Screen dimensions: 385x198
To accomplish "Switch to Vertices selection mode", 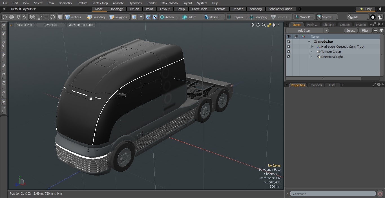I will click(73, 17).
